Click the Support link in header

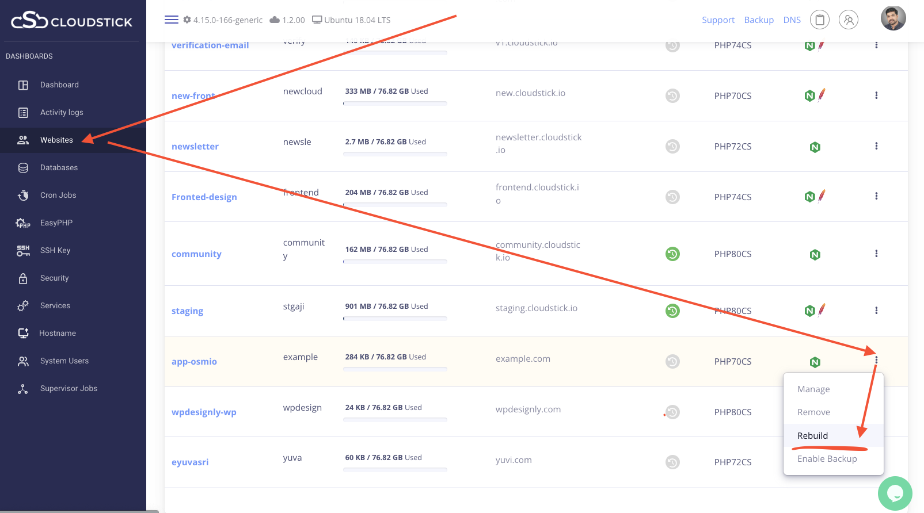tap(718, 20)
